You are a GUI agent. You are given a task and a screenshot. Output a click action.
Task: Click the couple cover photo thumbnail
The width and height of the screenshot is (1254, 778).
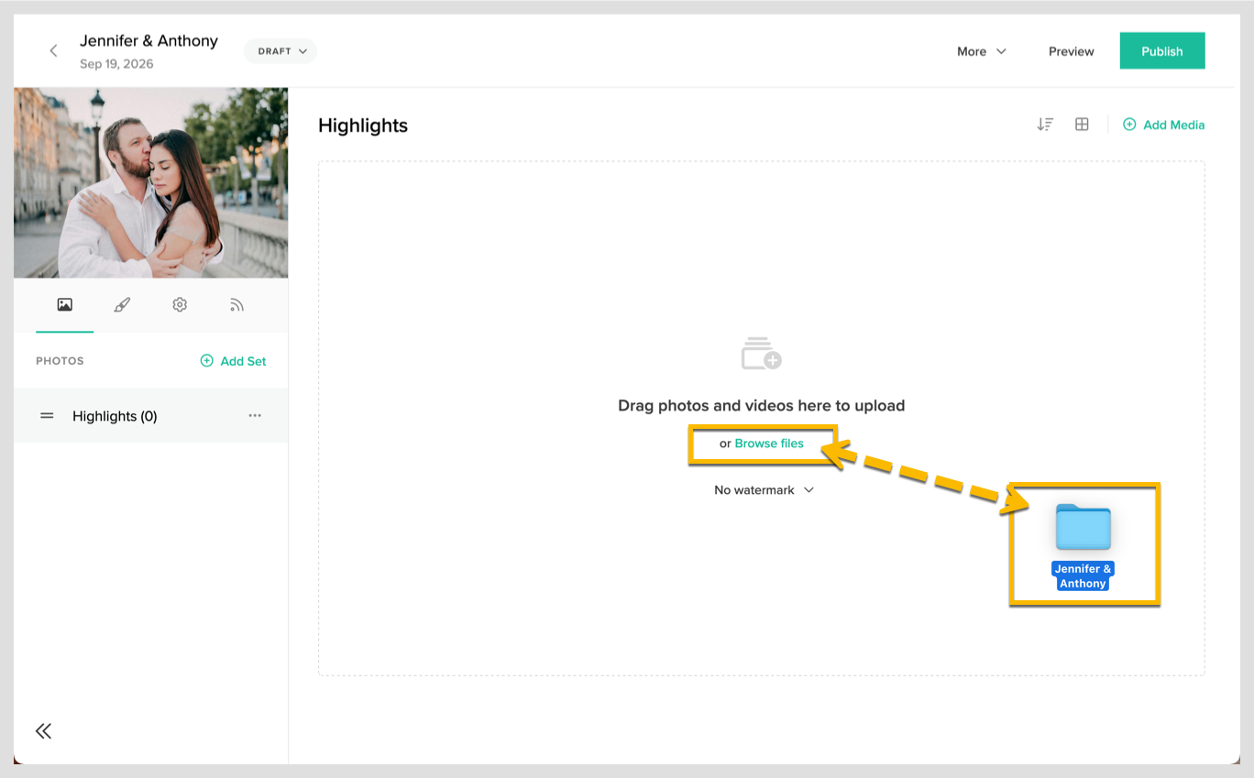pos(150,183)
